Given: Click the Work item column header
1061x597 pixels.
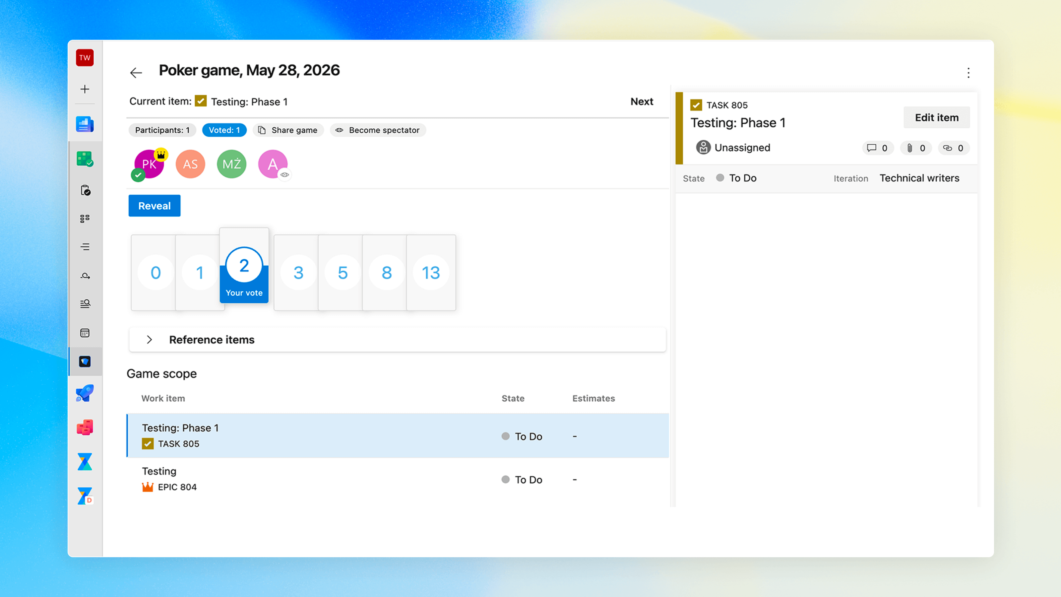Looking at the screenshot, I should tap(163, 398).
